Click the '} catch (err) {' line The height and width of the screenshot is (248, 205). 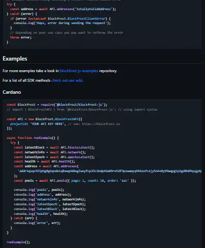pyautogui.click(x=24, y=218)
